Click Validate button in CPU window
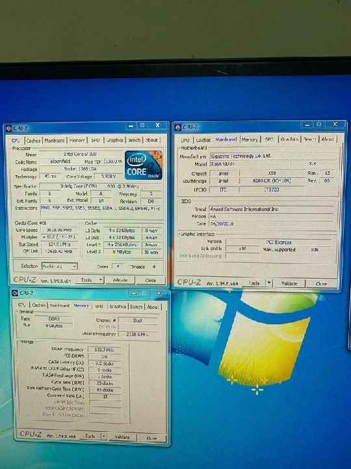 tap(120, 280)
